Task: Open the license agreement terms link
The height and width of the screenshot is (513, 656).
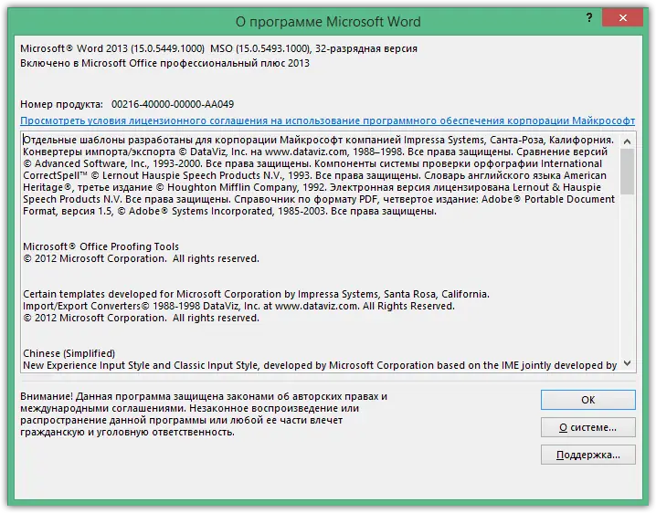Action: (327, 120)
